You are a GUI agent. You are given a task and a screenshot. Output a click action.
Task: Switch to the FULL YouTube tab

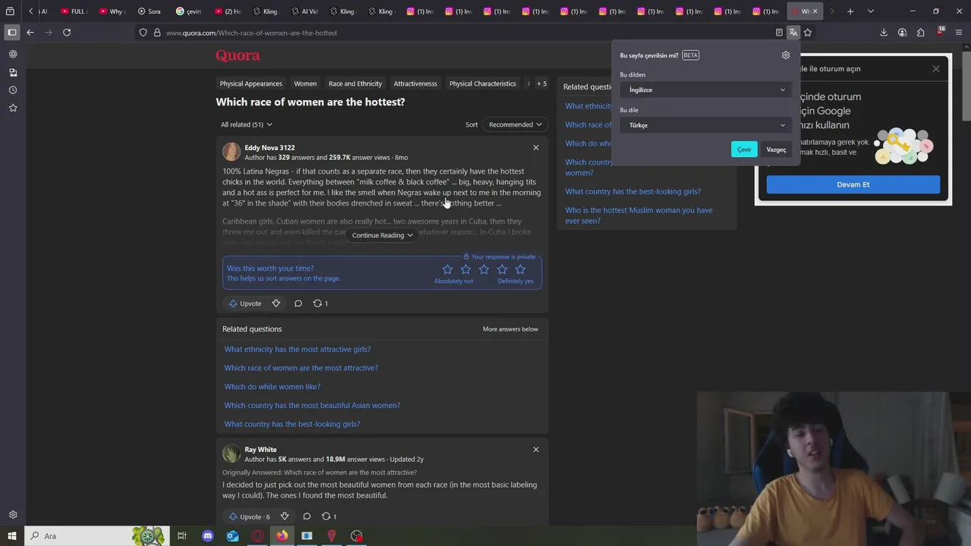[x=74, y=11]
